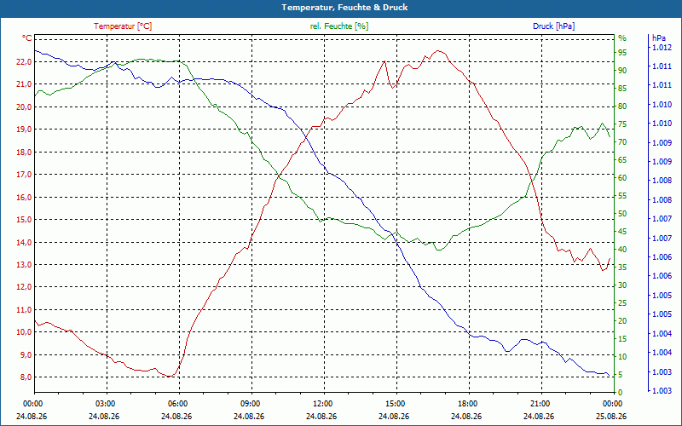Click the green '95' humidity axis value
The width and height of the screenshot is (682, 426).
(x=622, y=53)
